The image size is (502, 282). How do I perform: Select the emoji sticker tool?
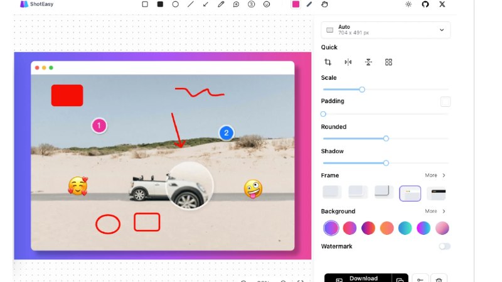pos(267,4)
